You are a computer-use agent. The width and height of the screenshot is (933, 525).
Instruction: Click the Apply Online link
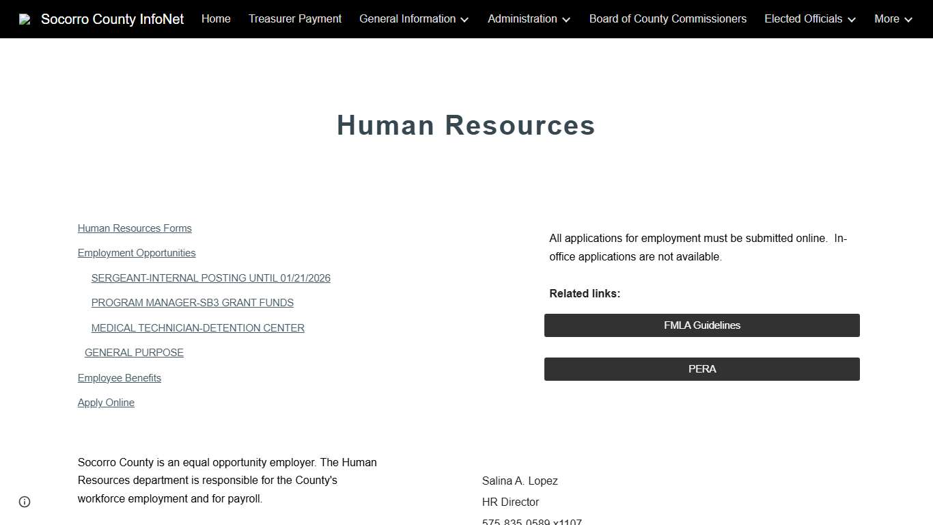[106, 402]
